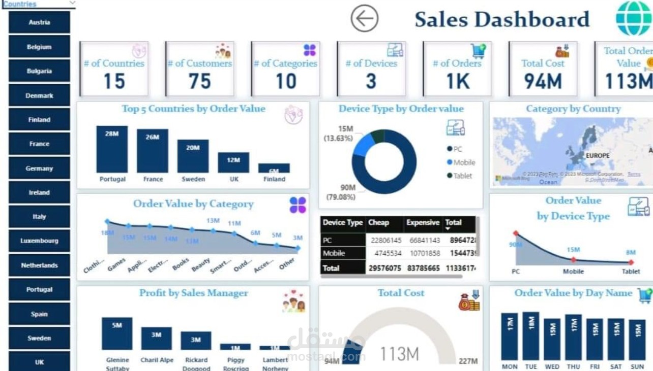Choose Germany in the Countries slicer
The width and height of the screenshot is (653, 371).
39,168
